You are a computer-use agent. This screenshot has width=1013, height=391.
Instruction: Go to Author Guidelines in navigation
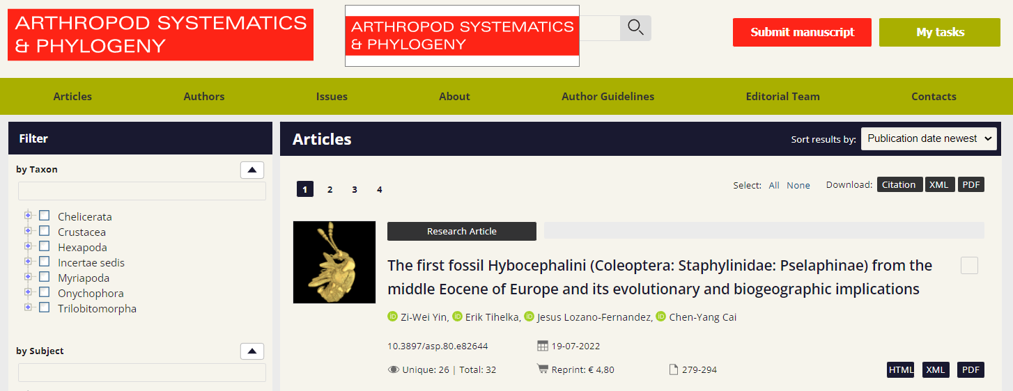[x=608, y=97]
